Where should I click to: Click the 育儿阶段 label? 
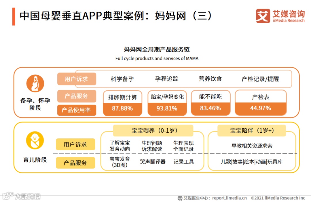35,160
